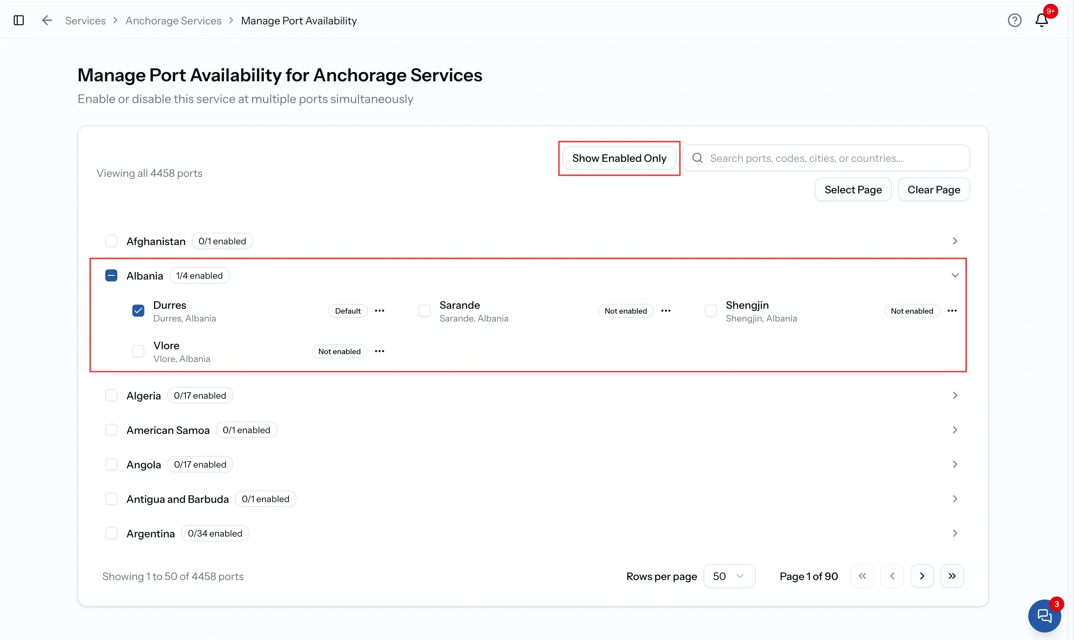This screenshot has width=1074, height=640.
Task: Go back using the left arrow
Action: point(47,20)
